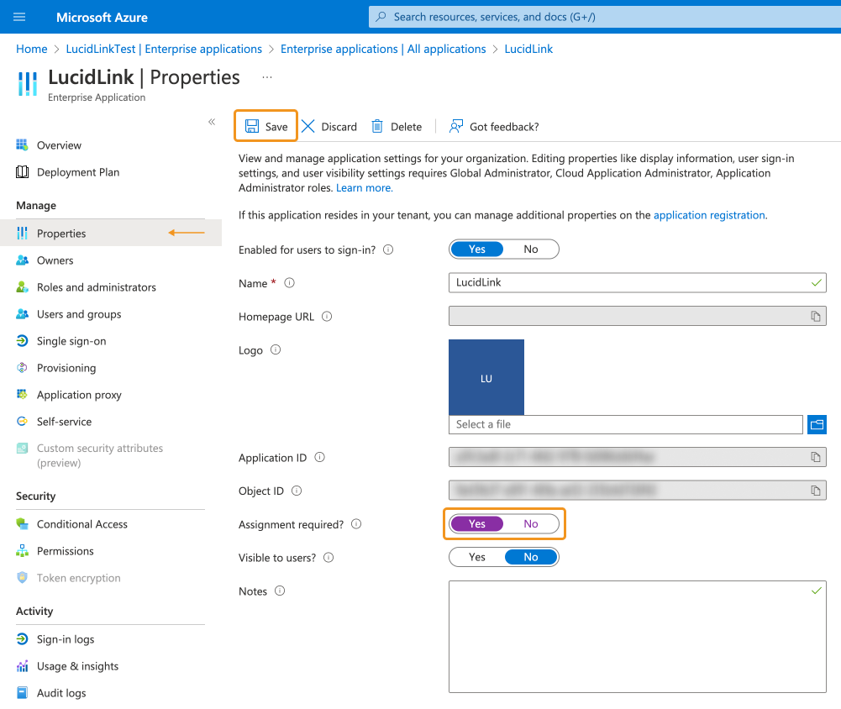841x709 pixels.
Task: Edit the Name field containing LucidLink
Action: [637, 282]
